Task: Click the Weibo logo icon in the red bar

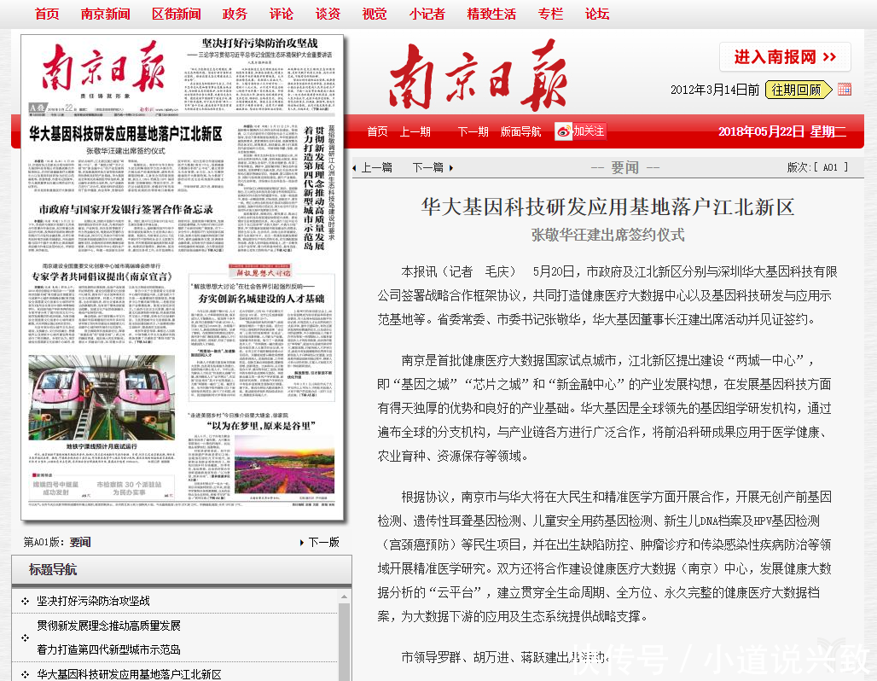Action: click(x=563, y=131)
